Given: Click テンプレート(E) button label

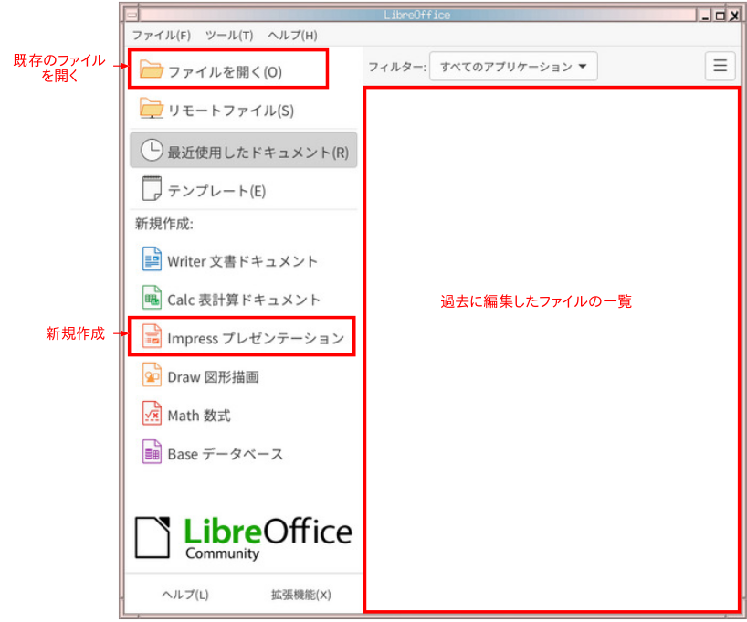Looking at the screenshot, I should click(216, 191).
